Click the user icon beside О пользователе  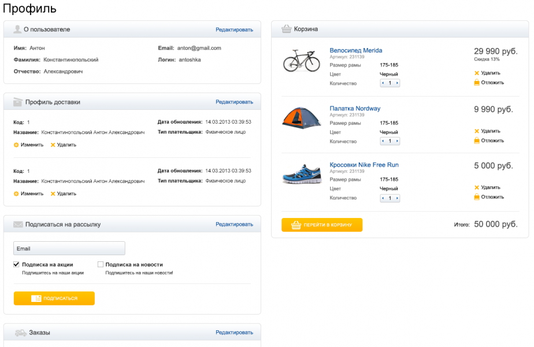pyautogui.click(x=17, y=29)
